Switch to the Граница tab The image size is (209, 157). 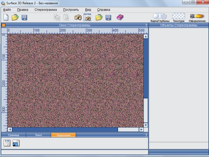(x=13, y=135)
